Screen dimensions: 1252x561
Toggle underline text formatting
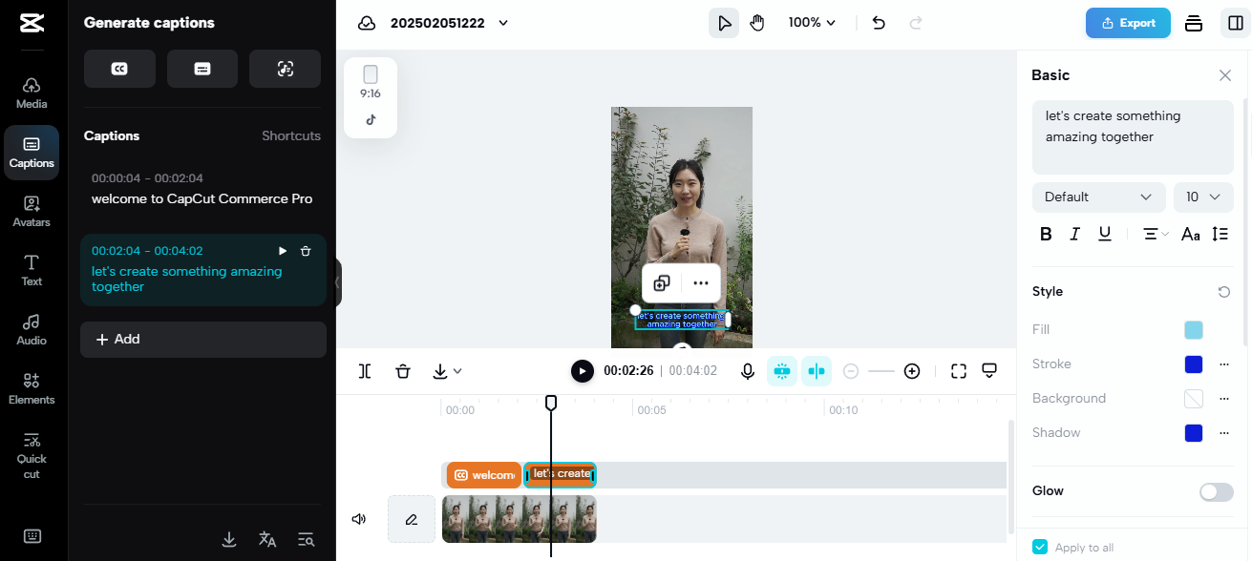(x=1105, y=234)
